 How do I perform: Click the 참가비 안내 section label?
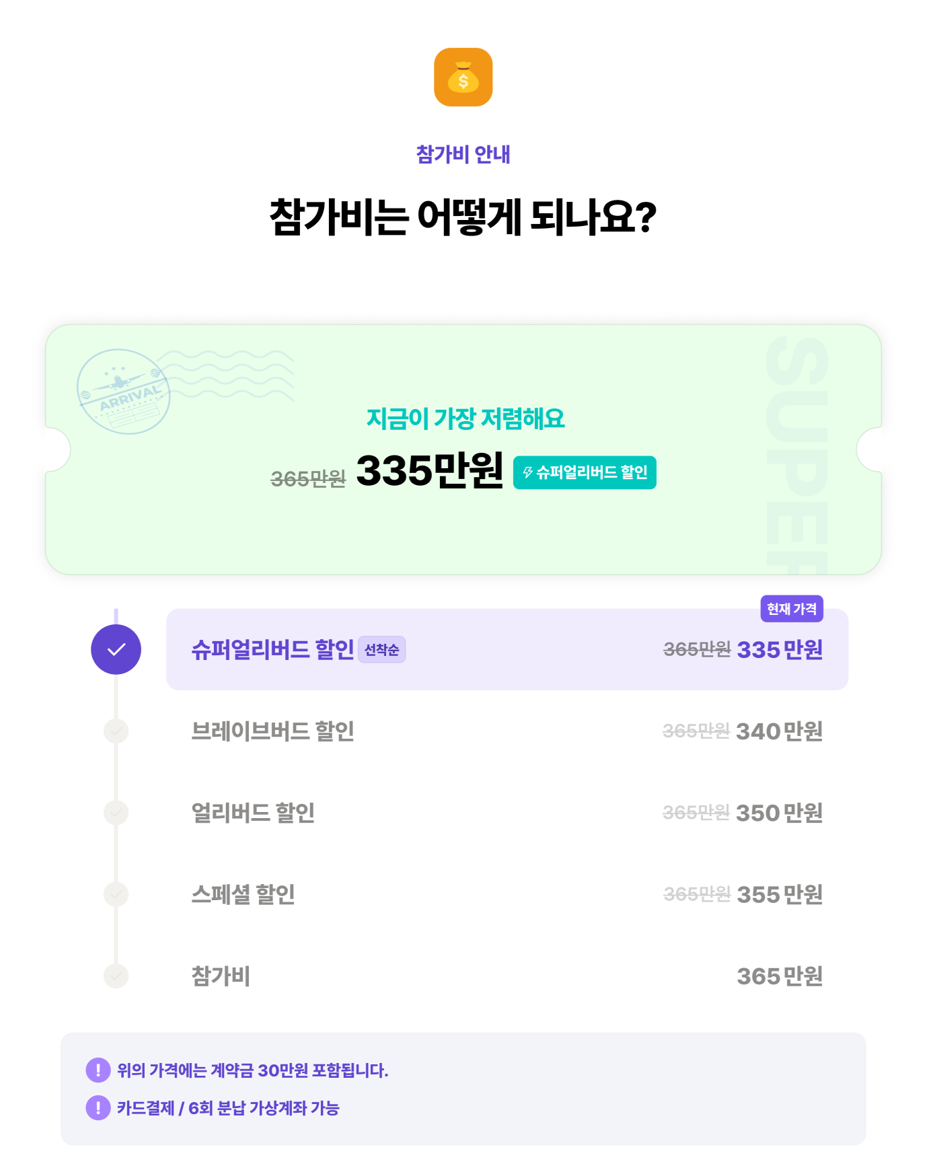tap(463, 154)
